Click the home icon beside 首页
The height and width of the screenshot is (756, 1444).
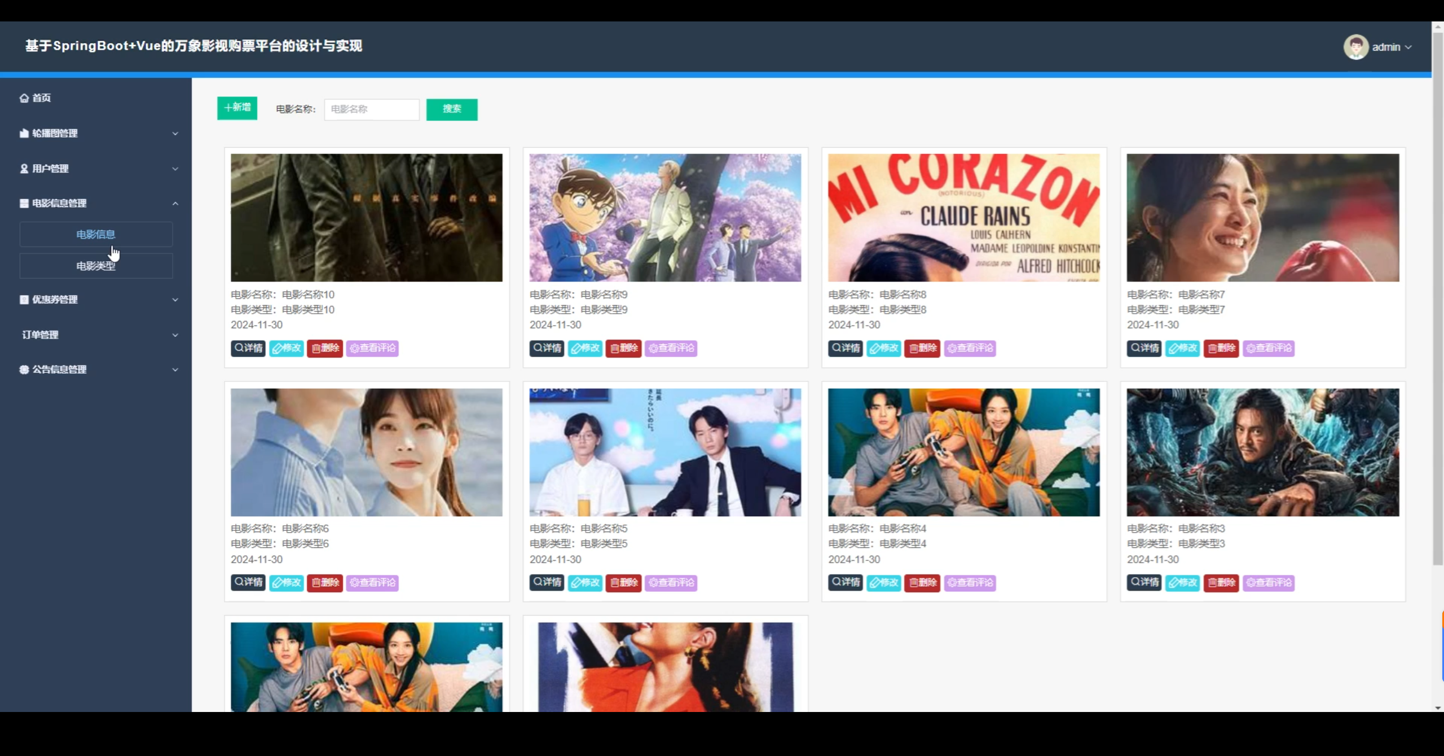pyautogui.click(x=24, y=98)
